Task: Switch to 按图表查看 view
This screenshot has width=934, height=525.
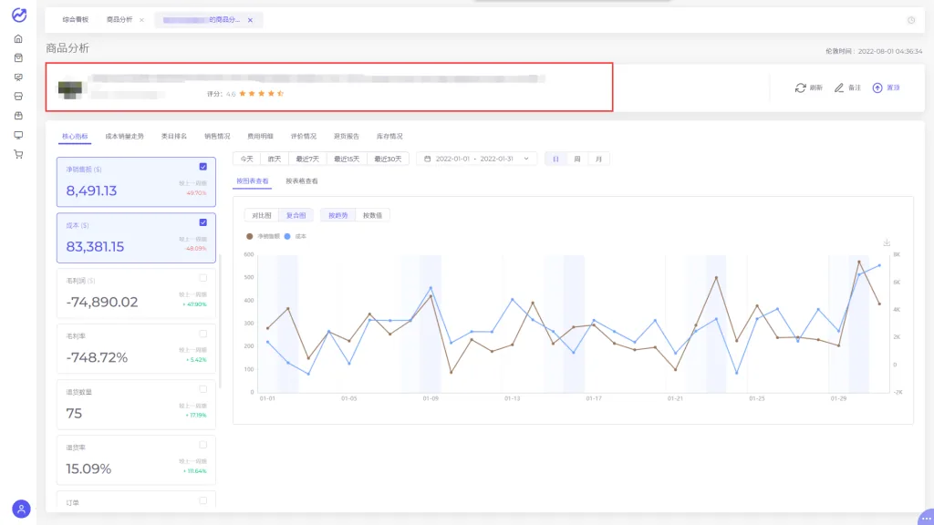Action: (x=253, y=181)
